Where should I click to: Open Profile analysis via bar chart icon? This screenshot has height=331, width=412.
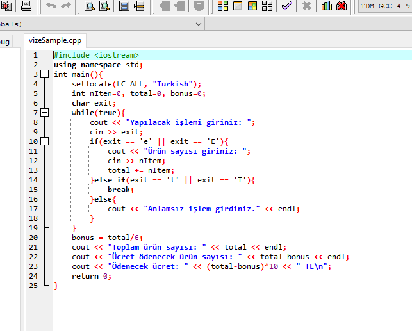tap(327, 6)
